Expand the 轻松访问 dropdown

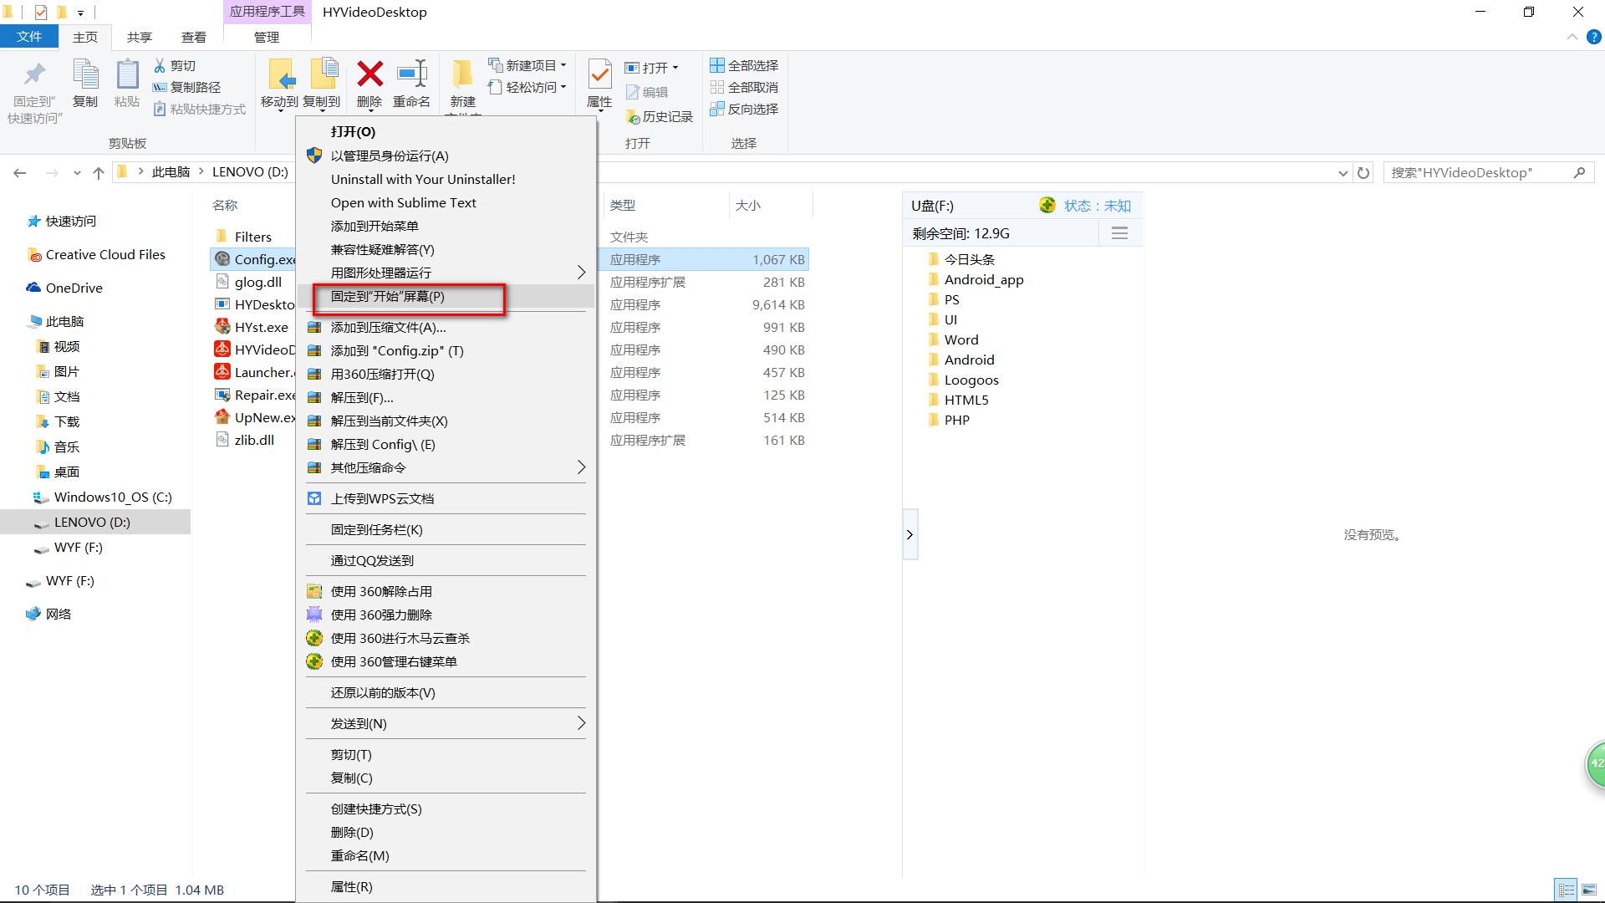click(x=562, y=87)
